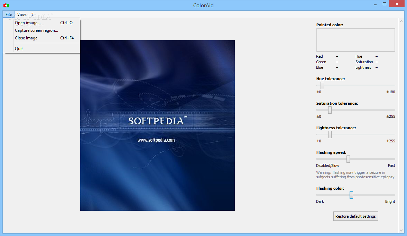The image size is (407, 236).
Task: Click the ColorAid app icon in title bar
Action: (x=6, y=5)
